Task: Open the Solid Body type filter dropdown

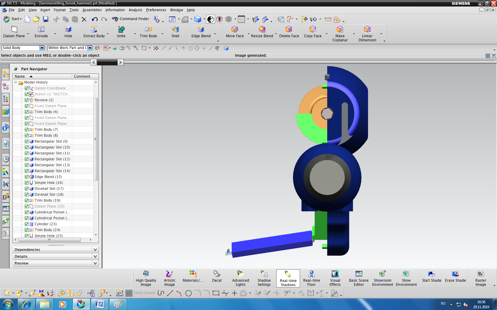Action: [x=42, y=48]
